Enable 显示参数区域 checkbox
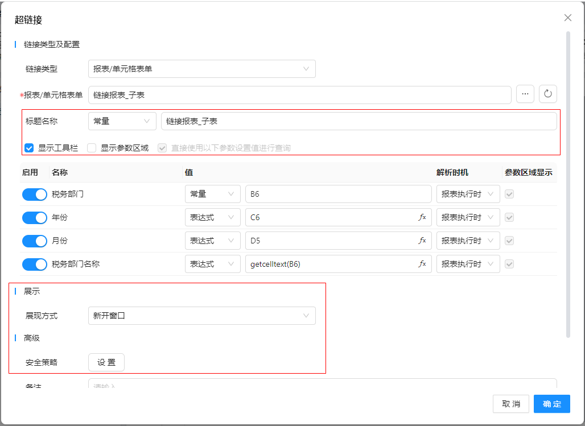 tap(92, 148)
